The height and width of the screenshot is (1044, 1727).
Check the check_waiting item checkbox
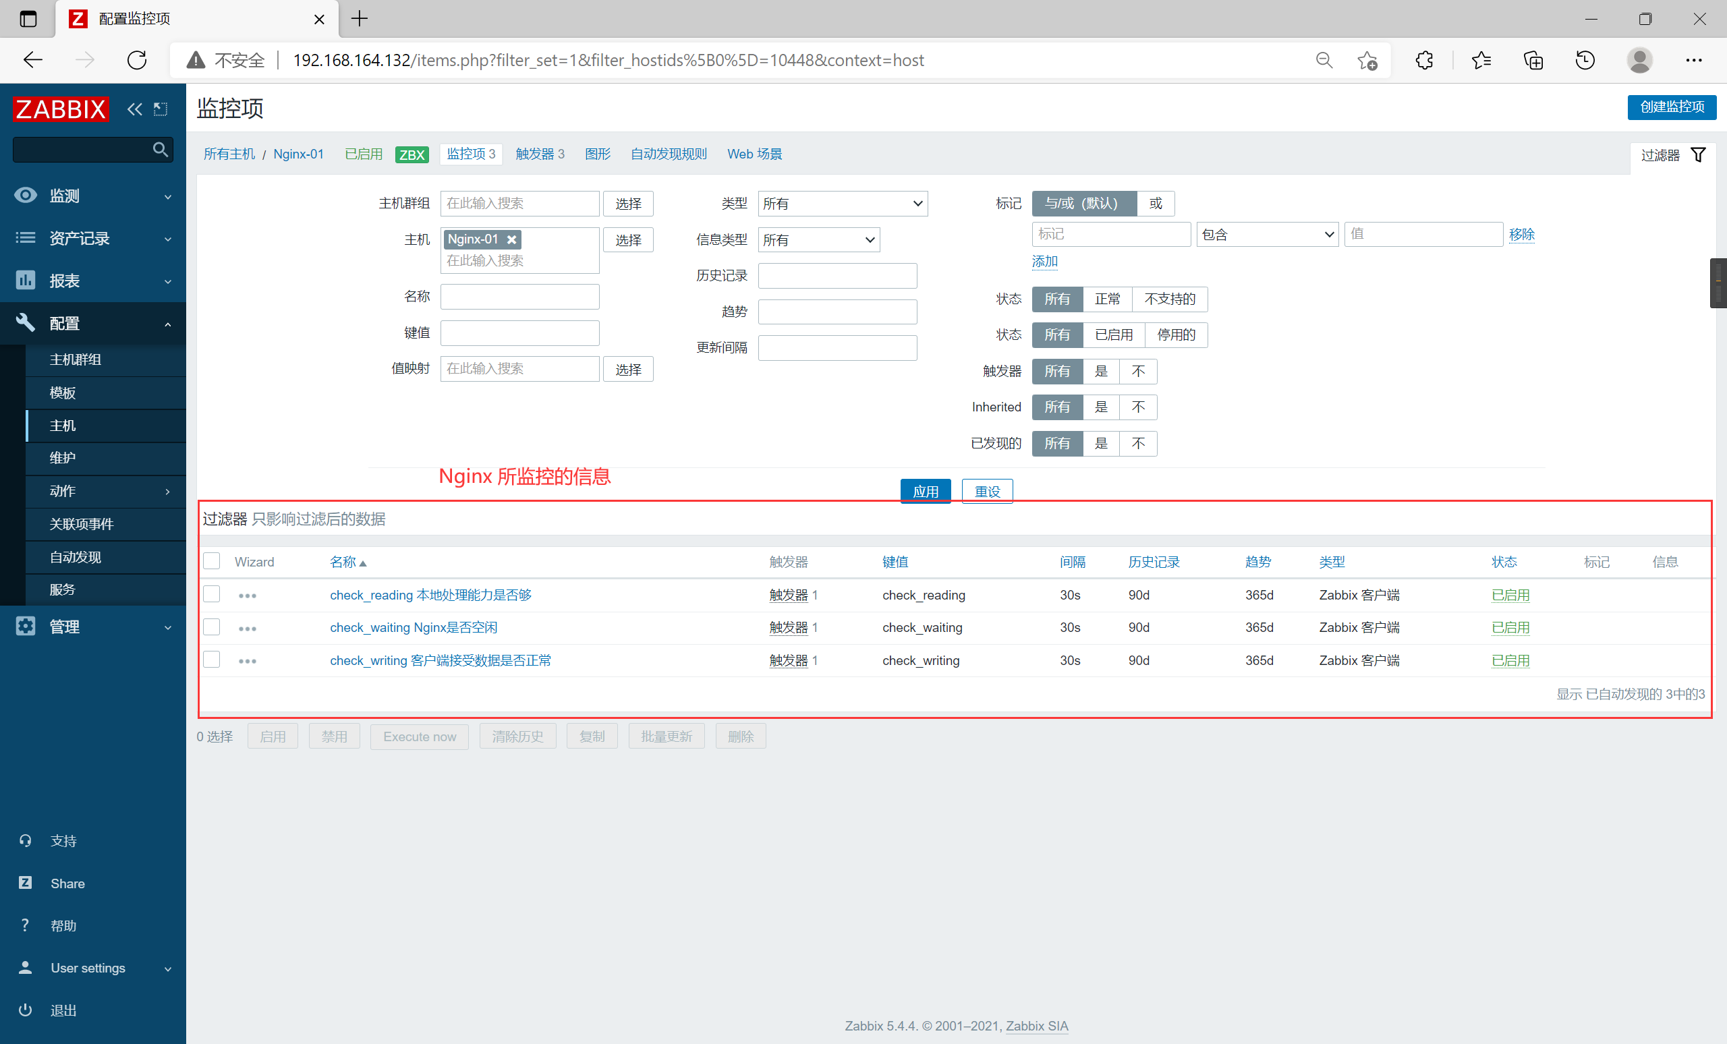pos(212,627)
